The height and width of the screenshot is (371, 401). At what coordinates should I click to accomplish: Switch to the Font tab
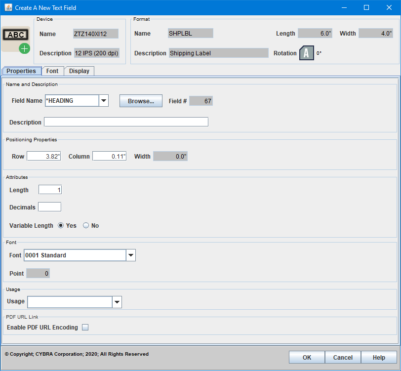52,71
